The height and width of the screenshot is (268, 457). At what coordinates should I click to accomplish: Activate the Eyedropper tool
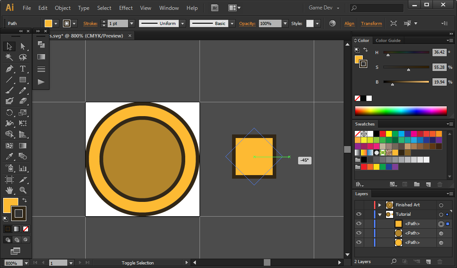click(9, 156)
